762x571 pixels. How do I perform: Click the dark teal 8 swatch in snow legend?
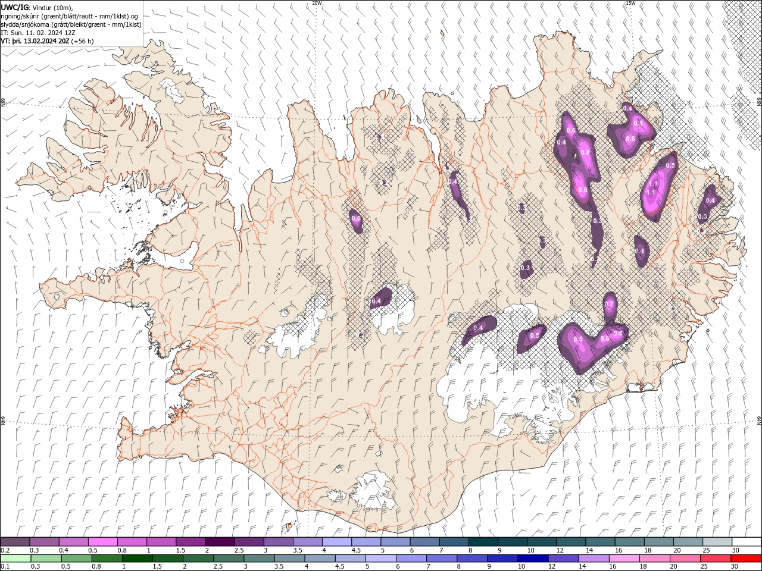tap(483, 542)
